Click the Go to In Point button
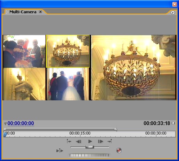The width and height of the screenshot is (179, 161). 69,141
